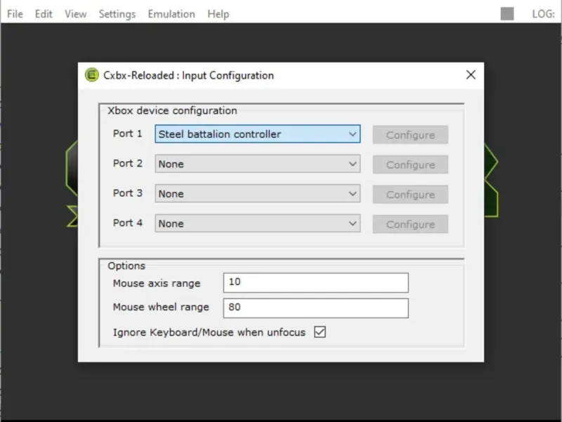This screenshot has height=422, width=562.
Task: Open Port 4 device dropdown
Action: (x=257, y=223)
